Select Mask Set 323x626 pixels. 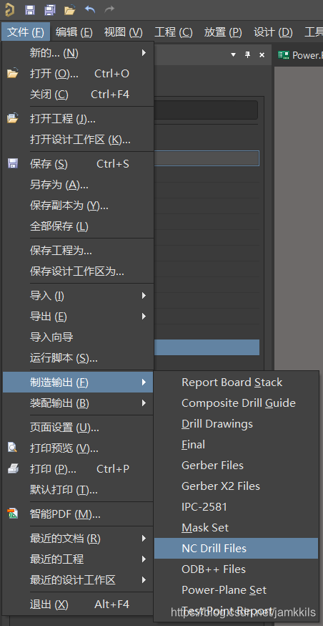237,527
